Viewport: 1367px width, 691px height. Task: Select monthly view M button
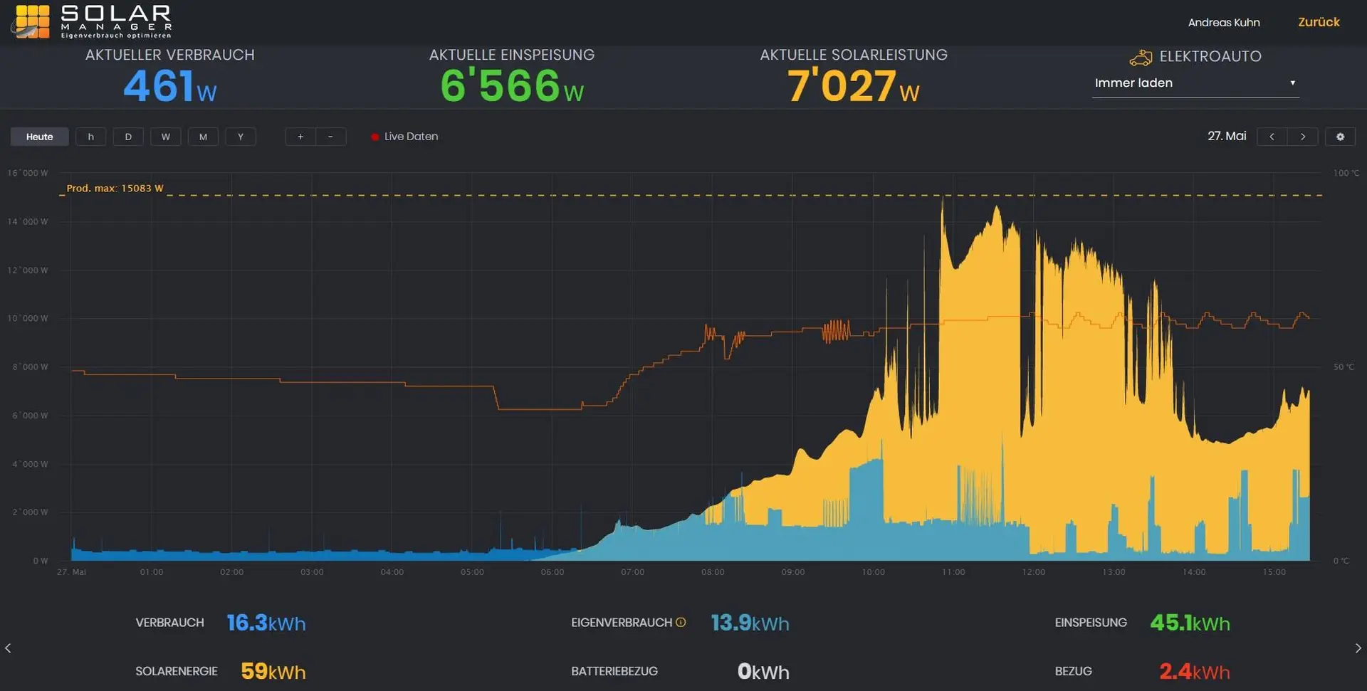tap(203, 137)
